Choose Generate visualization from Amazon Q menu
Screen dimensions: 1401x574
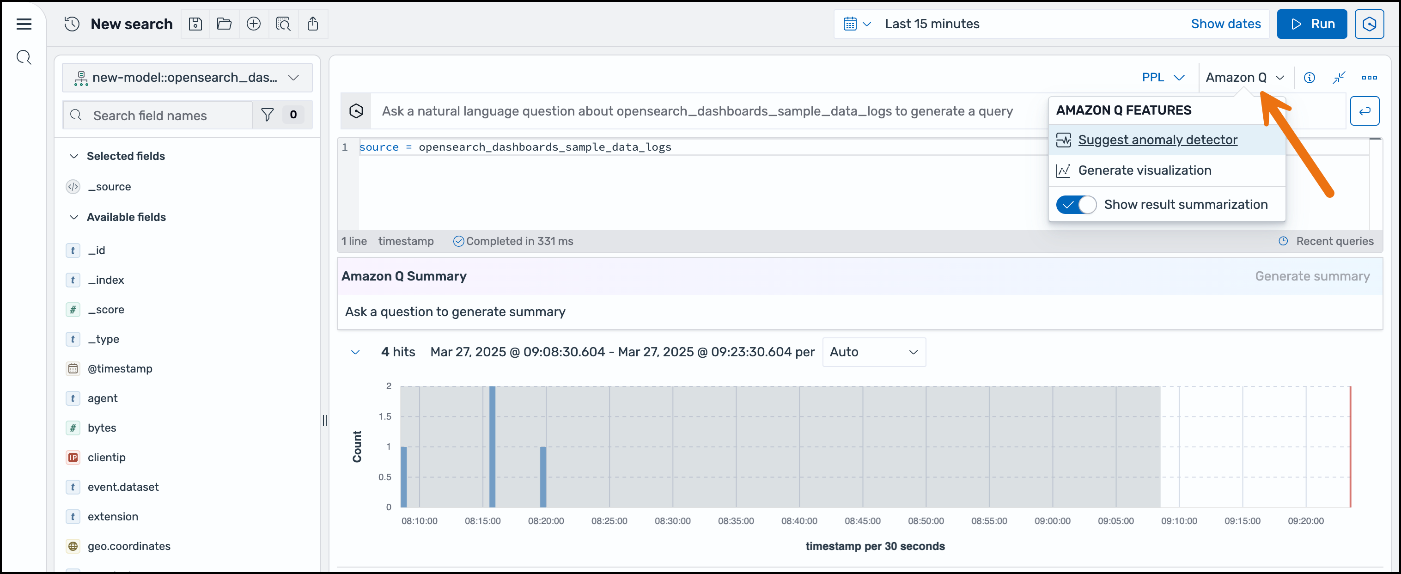point(1144,170)
